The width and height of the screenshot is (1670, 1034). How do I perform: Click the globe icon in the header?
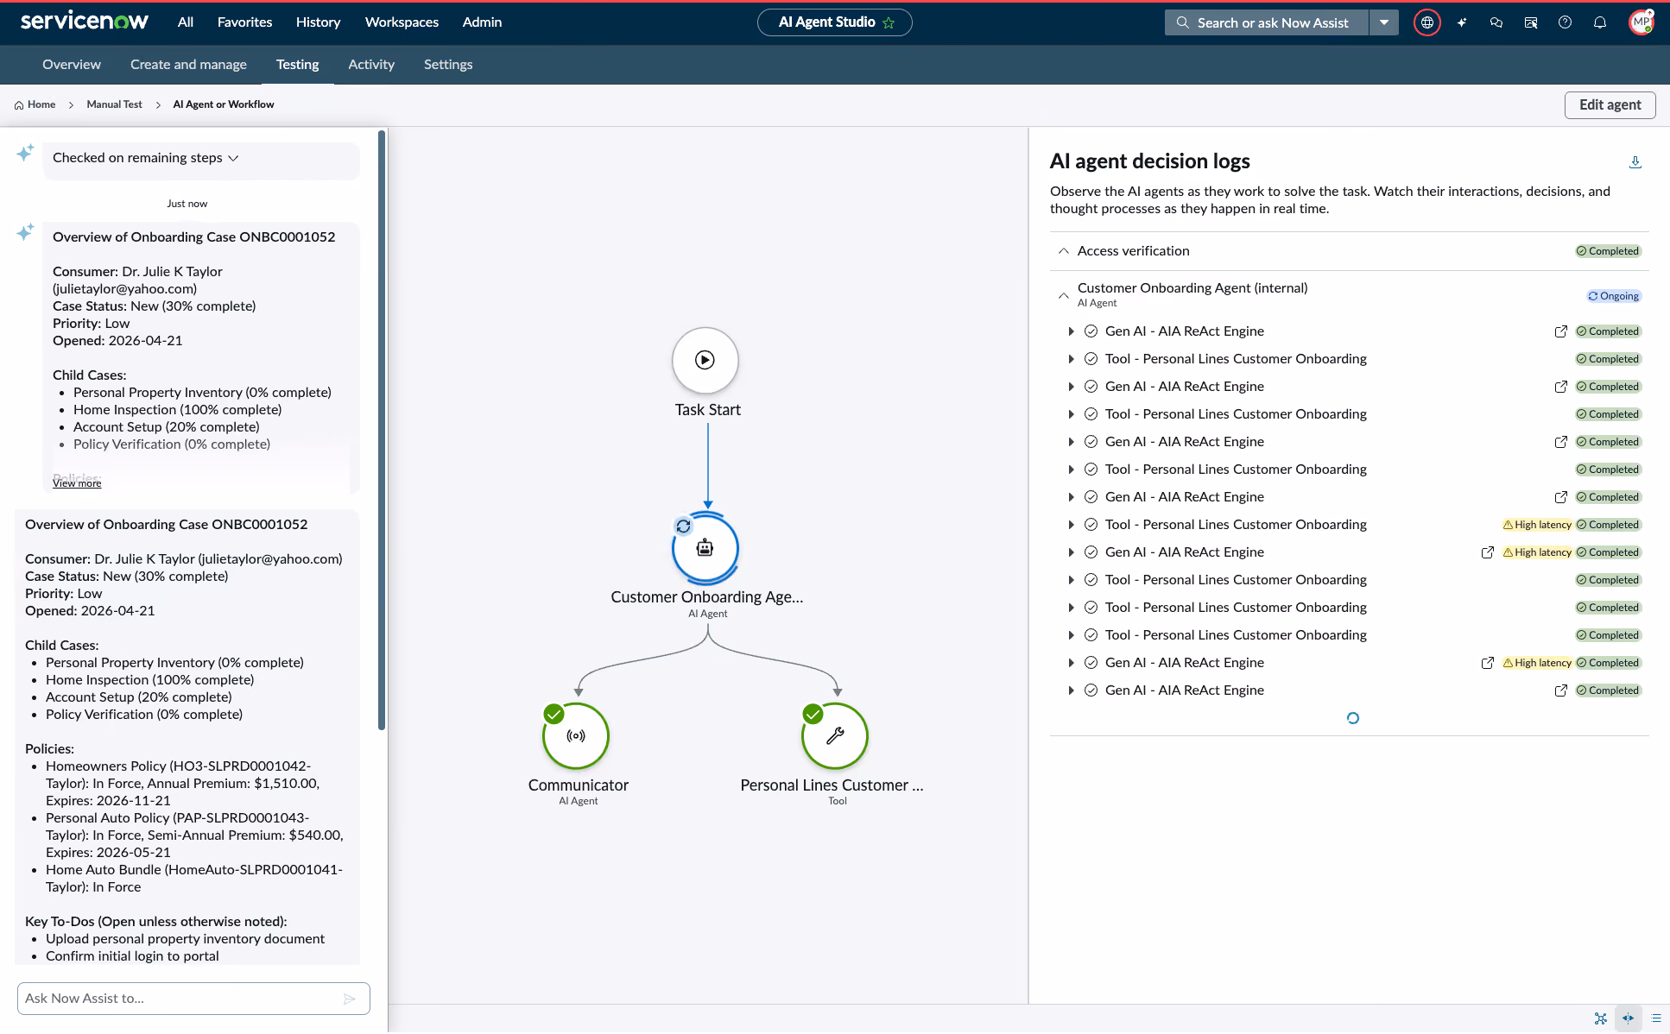[1427, 22]
